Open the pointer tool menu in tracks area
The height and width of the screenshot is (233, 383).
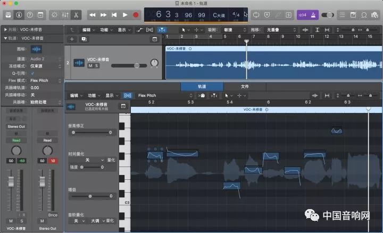pyautogui.click(x=186, y=30)
